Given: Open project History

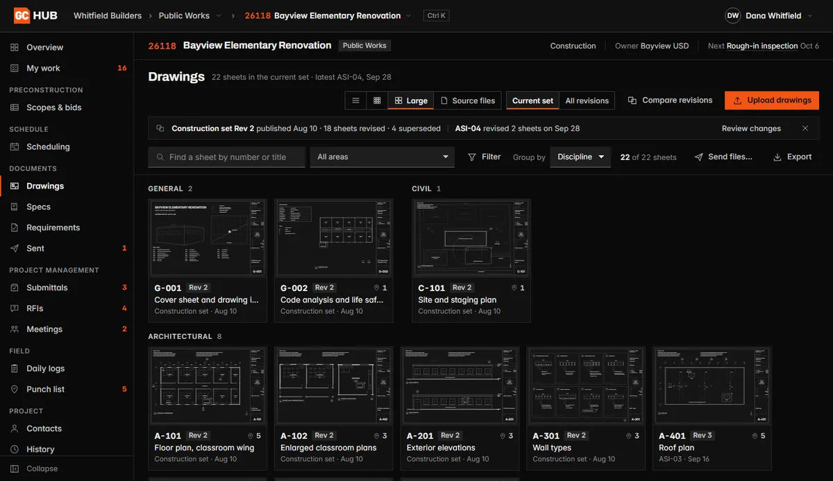Looking at the screenshot, I should [x=67, y=449].
